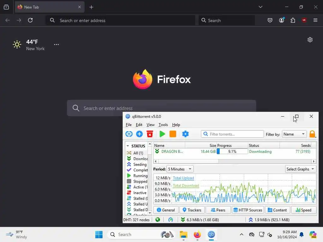Select the Stalled Uploading filter

click(x=137, y=204)
